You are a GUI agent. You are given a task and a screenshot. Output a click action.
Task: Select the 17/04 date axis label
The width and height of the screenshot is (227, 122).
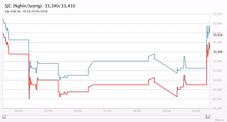point(107,111)
